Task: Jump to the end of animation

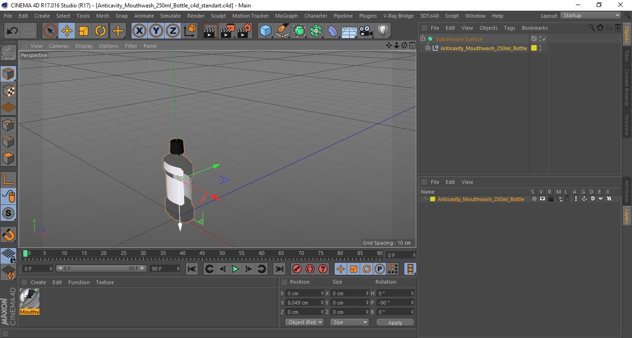Action: [279, 269]
